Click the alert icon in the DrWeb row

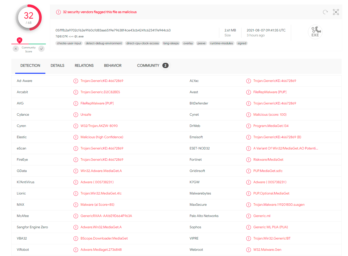click(249, 126)
